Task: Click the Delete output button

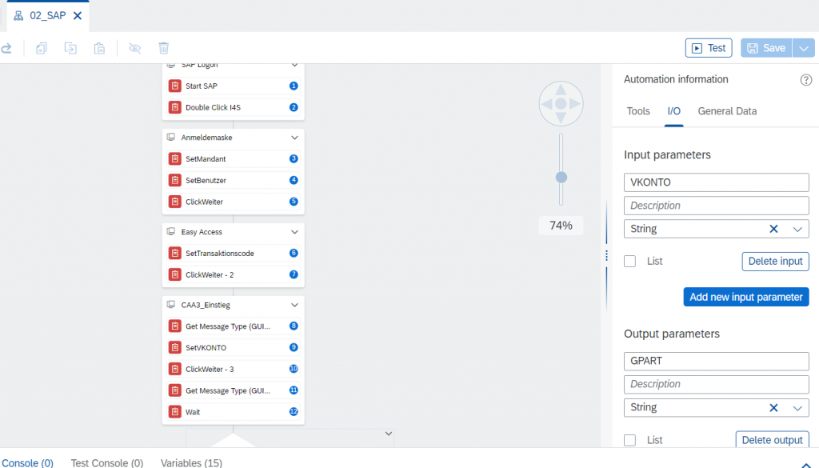Action: (x=772, y=440)
